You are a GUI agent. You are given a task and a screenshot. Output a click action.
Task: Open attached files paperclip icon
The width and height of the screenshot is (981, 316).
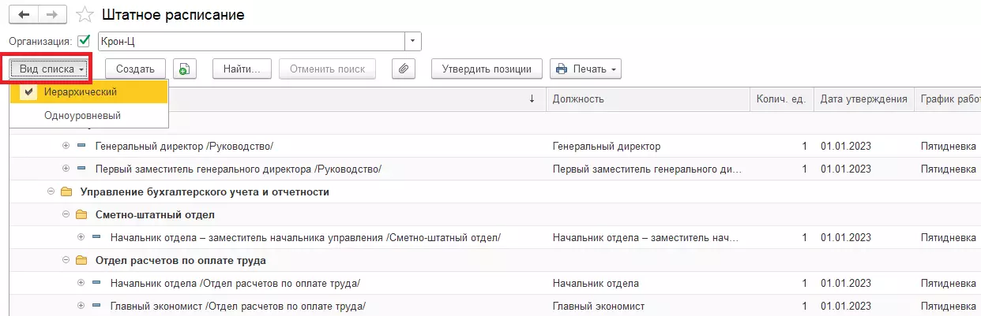[404, 69]
